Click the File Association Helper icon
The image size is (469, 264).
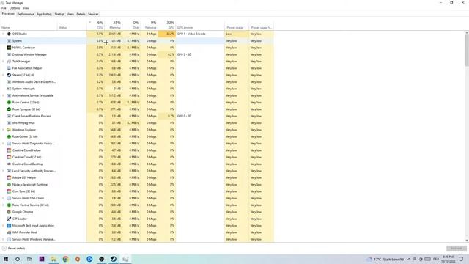(x=9, y=68)
